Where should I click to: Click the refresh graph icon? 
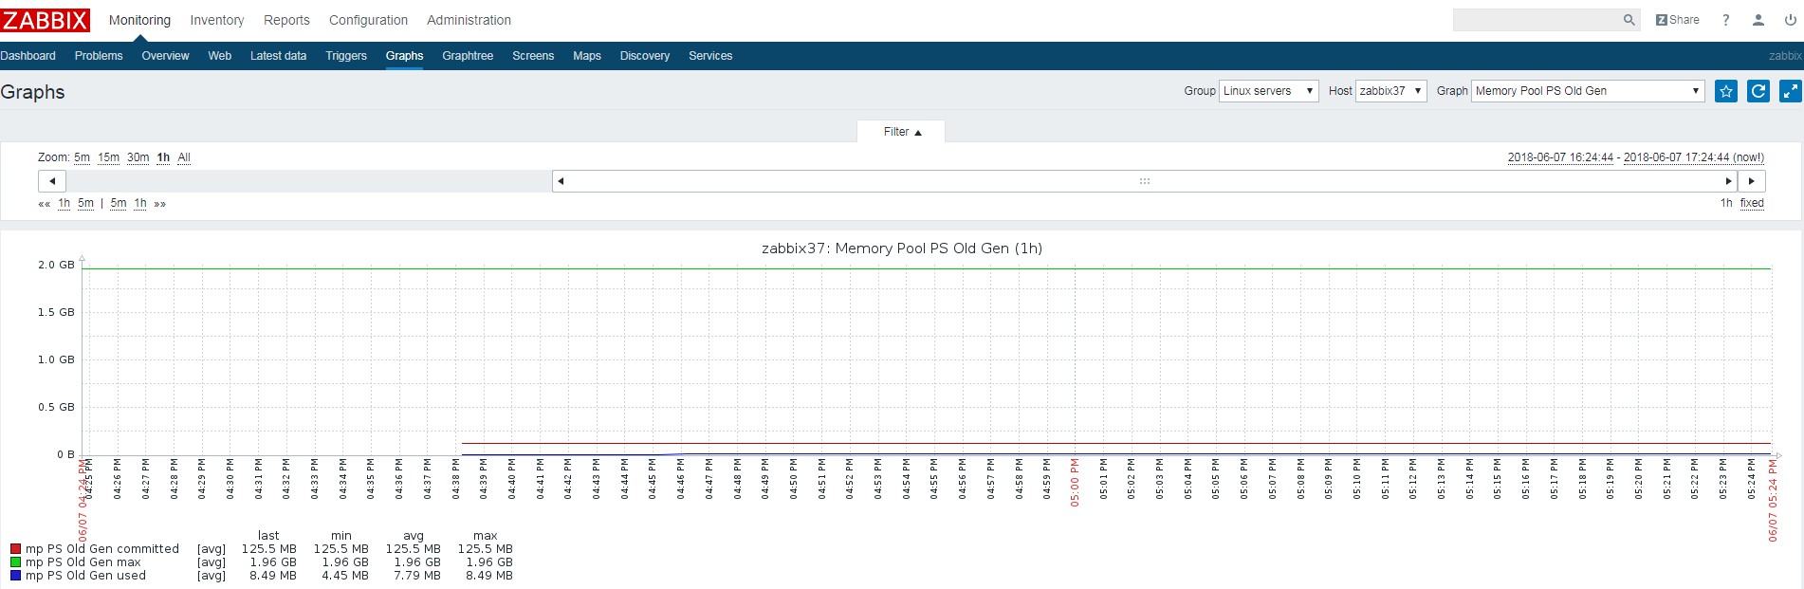[x=1758, y=91]
